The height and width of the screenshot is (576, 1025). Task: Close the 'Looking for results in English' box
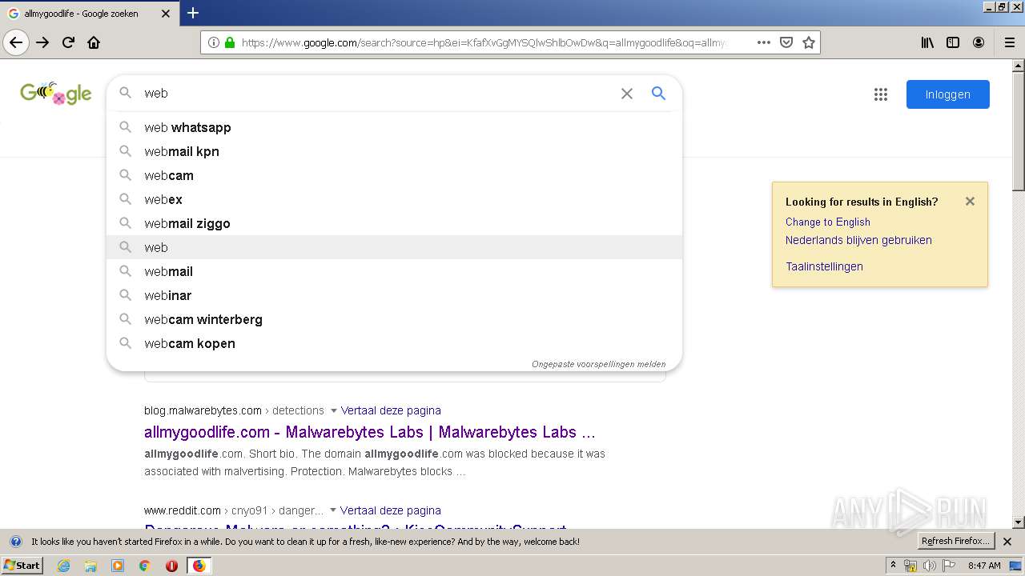(970, 202)
